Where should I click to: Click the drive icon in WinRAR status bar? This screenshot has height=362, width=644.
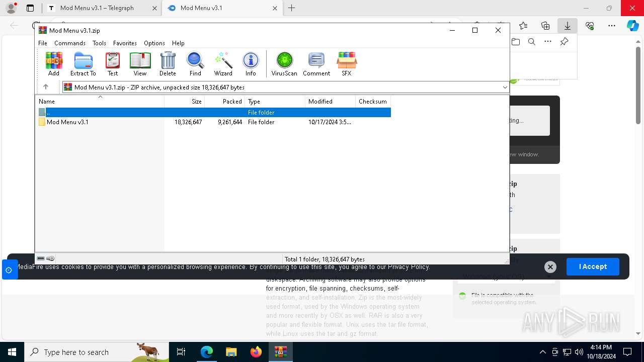(41, 258)
